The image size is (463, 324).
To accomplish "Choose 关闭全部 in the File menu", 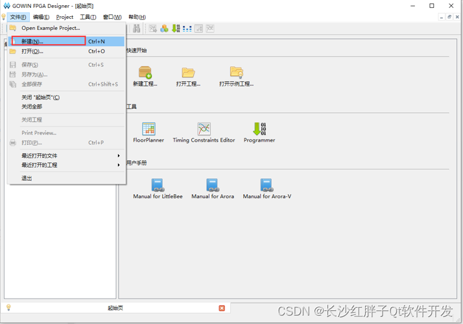I will 67,106.
